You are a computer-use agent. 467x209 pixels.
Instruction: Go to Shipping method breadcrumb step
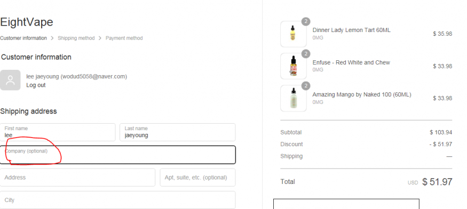(x=76, y=38)
